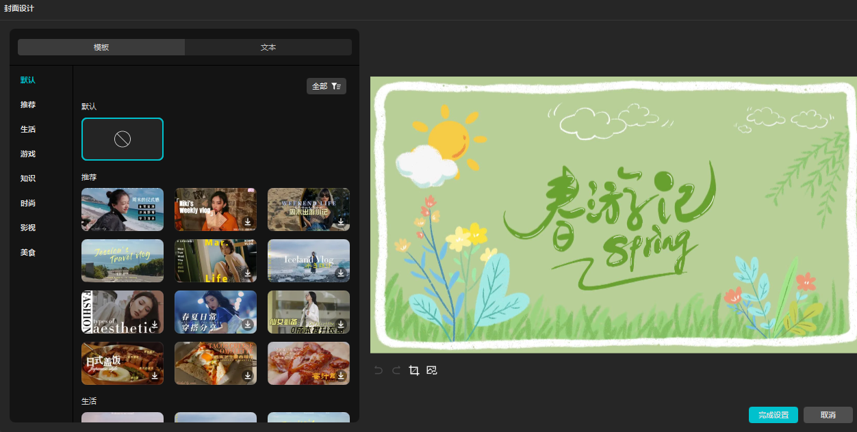Screen dimensions: 857x432
Task: Open the 时尚 category in sidebar
Action: pos(28,203)
